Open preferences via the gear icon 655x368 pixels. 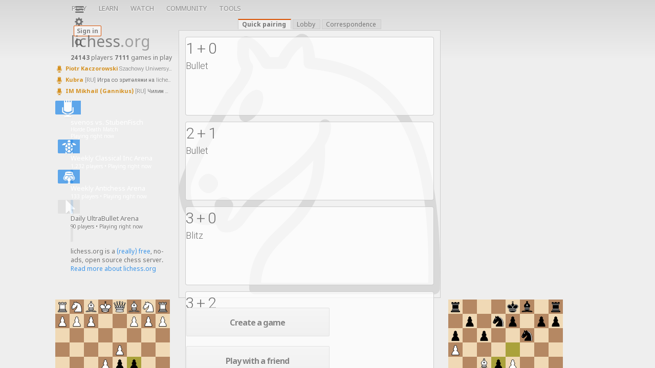coord(79,22)
